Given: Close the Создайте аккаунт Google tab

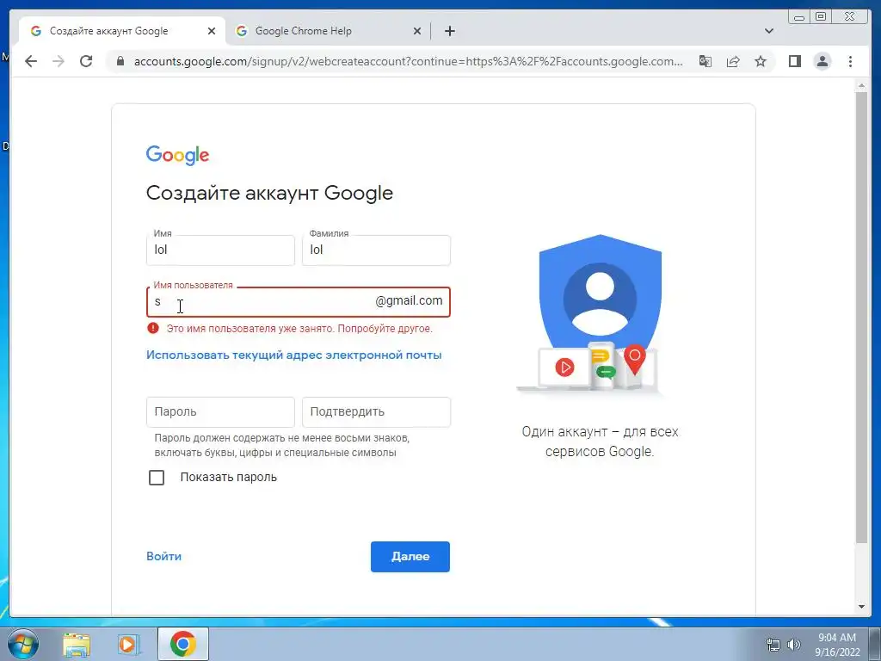Looking at the screenshot, I should tap(212, 31).
